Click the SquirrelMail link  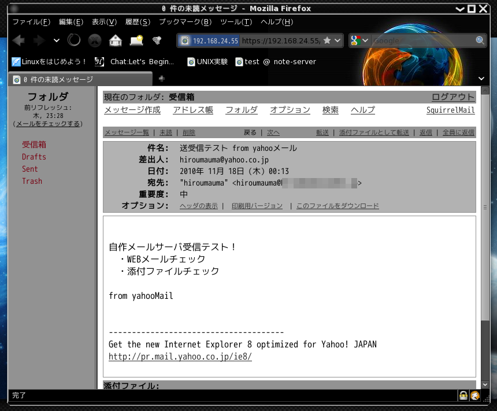[450, 110]
